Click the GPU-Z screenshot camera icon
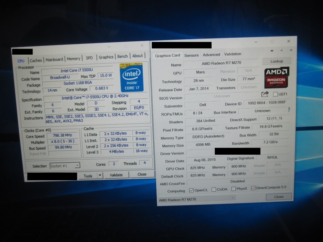 point(272,50)
